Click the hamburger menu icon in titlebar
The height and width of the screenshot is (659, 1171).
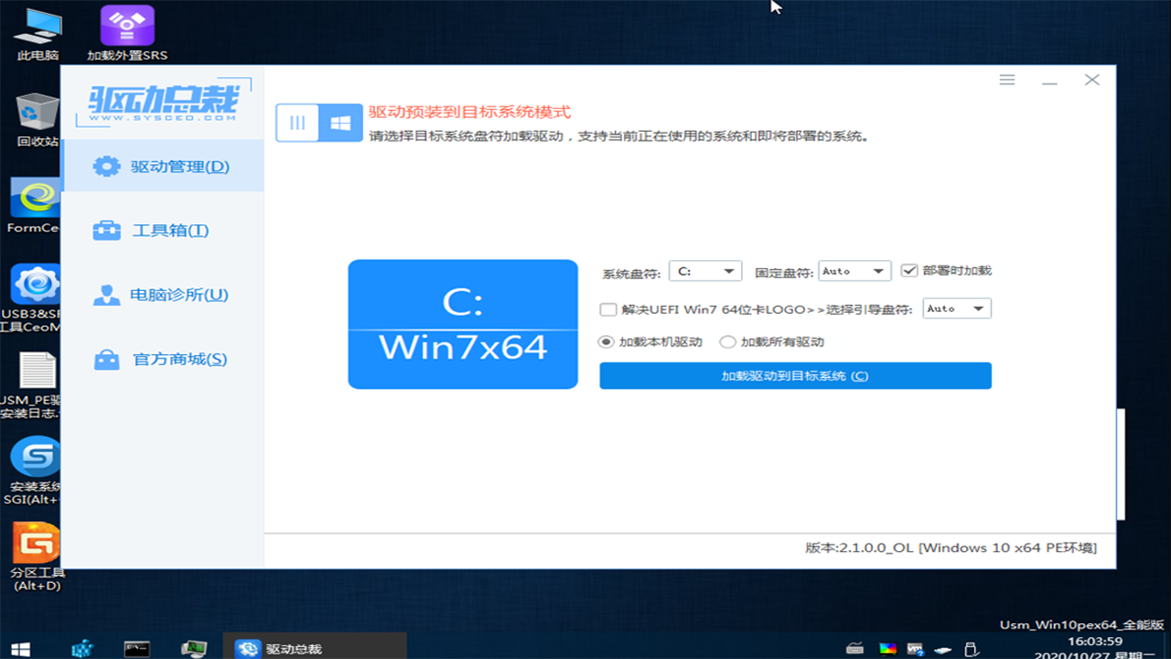pos(1006,80)
